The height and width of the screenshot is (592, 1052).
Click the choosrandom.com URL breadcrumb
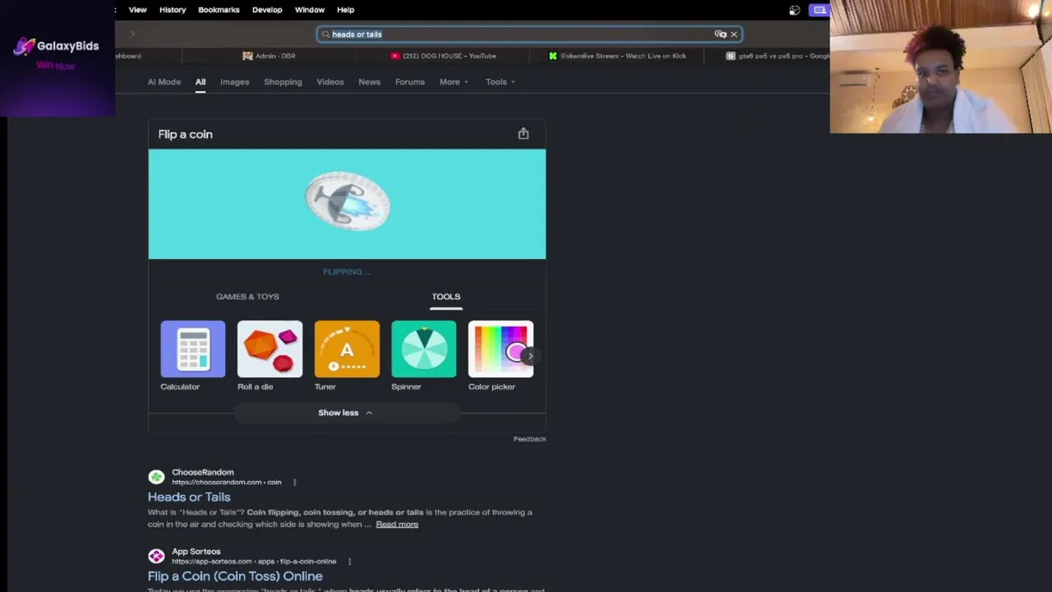[x=226, y=483]
